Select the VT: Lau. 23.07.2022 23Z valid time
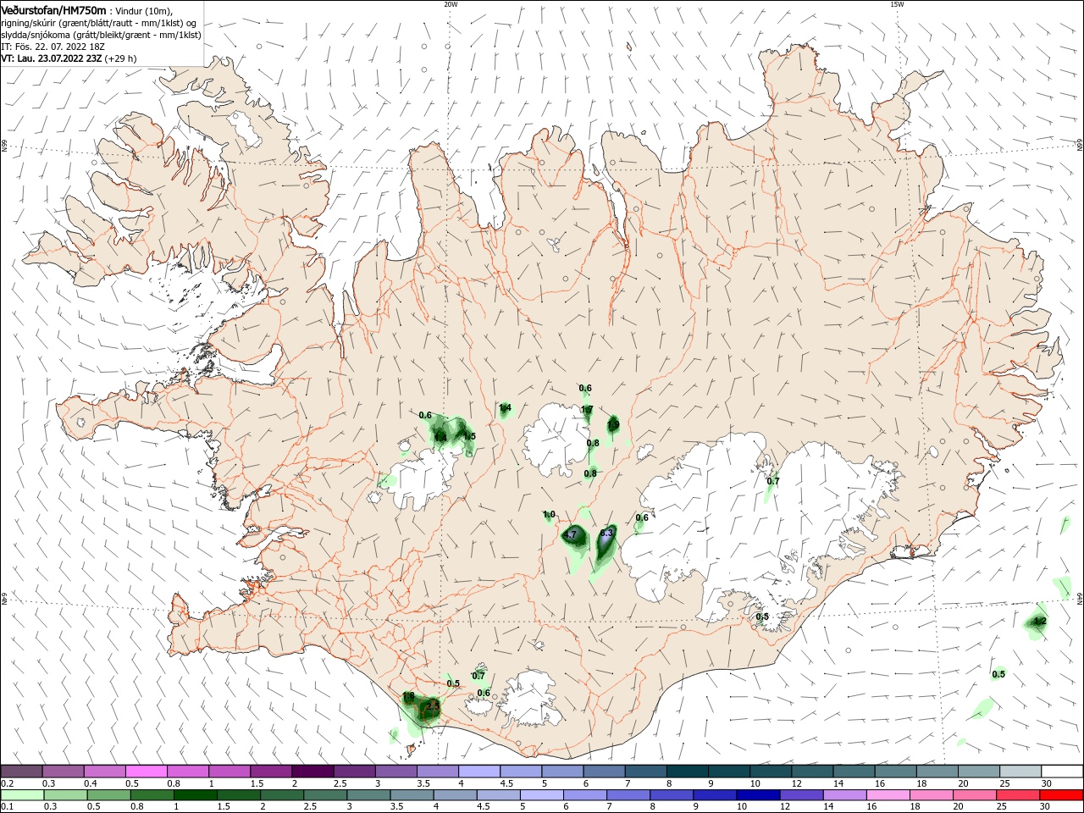 pyautogui.click(x=69, y=58)
